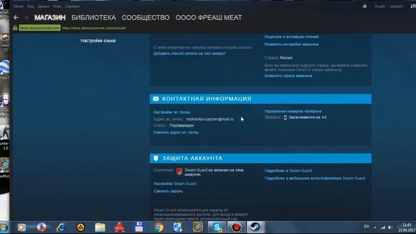Open the red letter A taskbar app
The width and height of the screenshot is (416, 234).
pos(120,227)
